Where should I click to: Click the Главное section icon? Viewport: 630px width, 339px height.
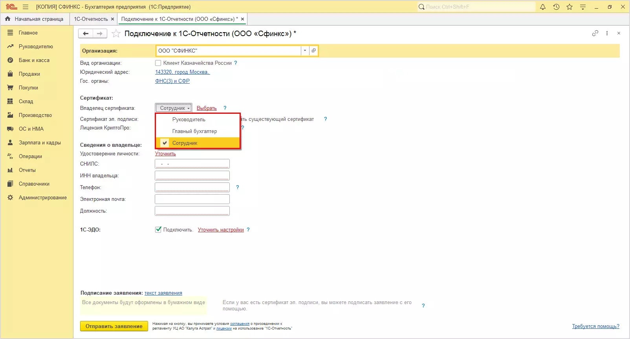tap(10, 33)
